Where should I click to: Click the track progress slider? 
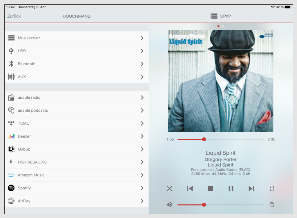220,139
